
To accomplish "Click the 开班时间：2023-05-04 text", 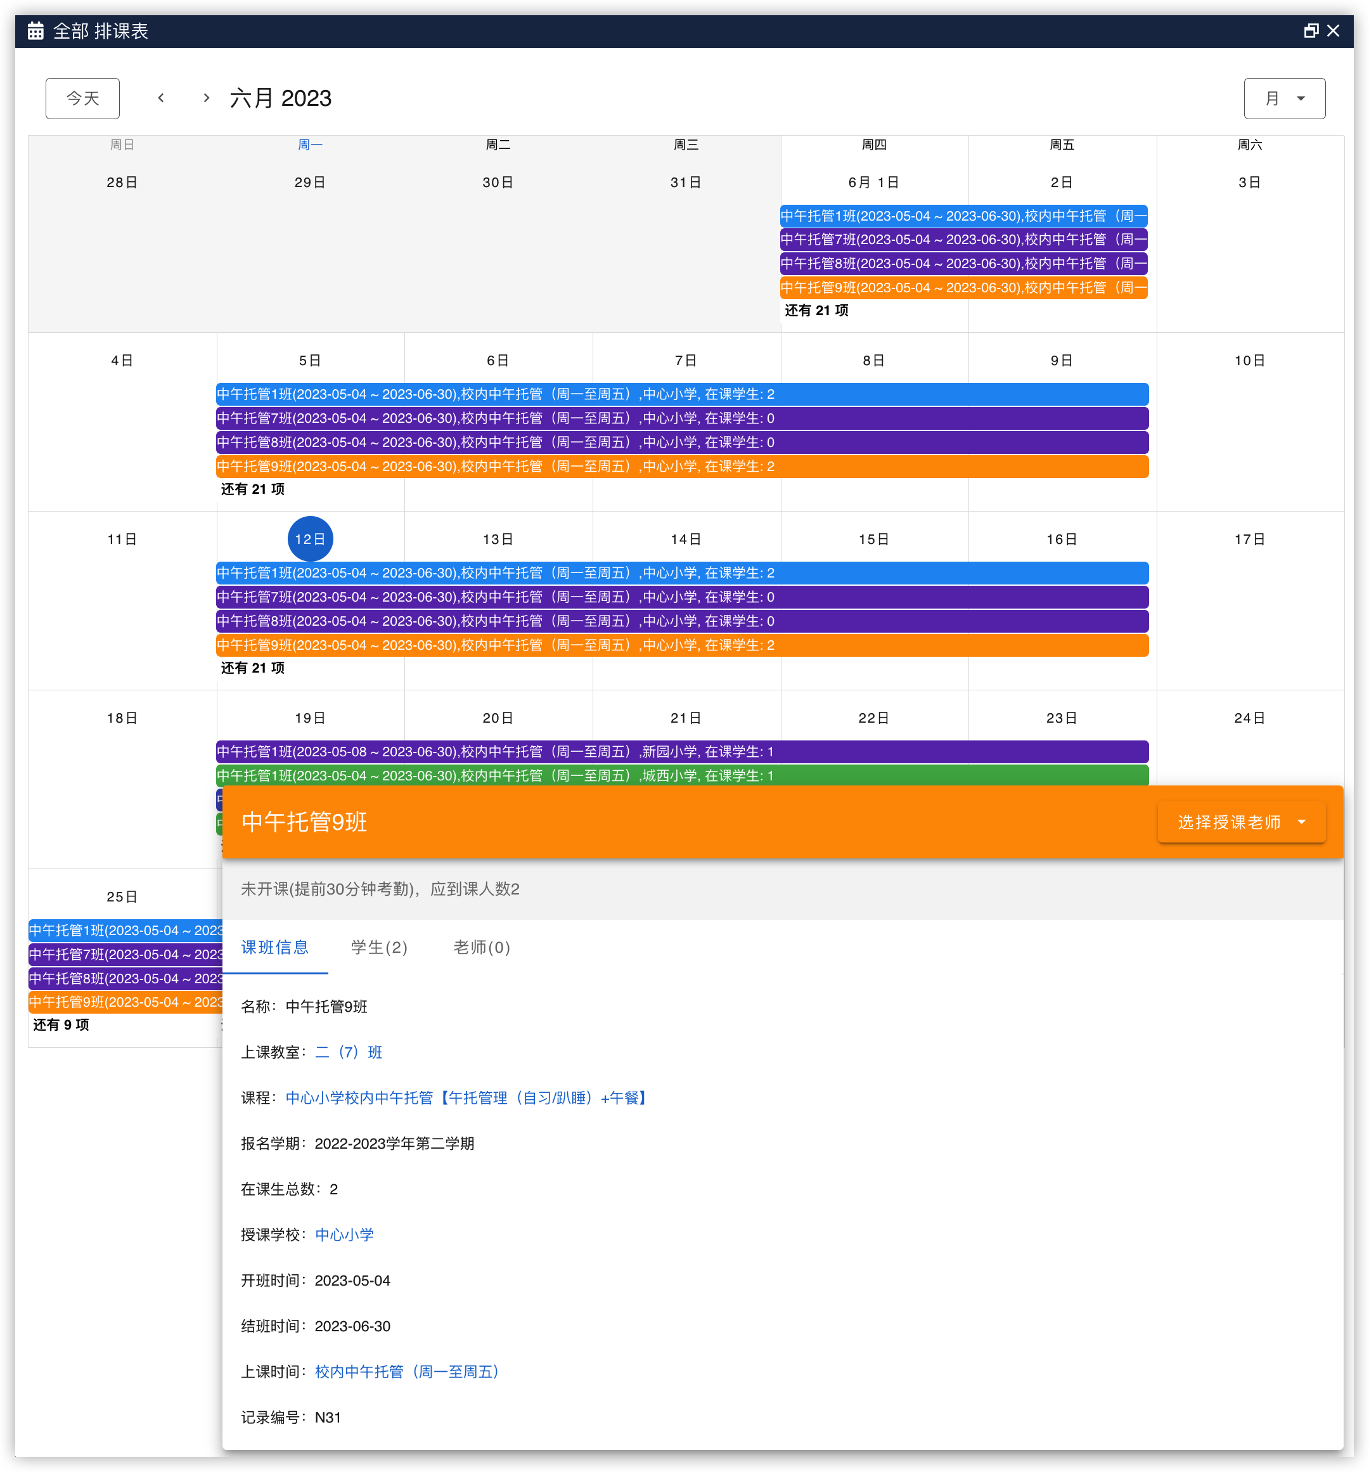I will coord(316,1280).
